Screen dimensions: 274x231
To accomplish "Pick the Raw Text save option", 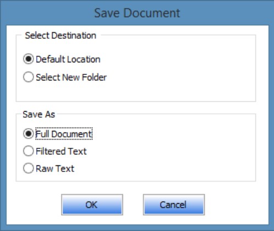I will point(49,168).
